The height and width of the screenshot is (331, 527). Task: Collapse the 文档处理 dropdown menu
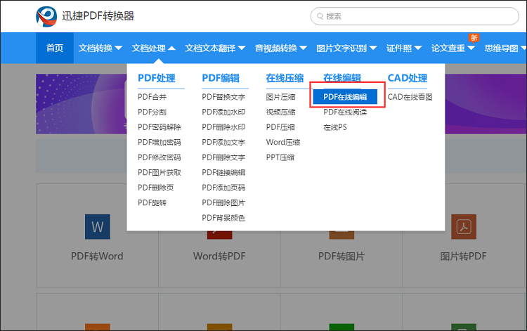tap(154, 48)
